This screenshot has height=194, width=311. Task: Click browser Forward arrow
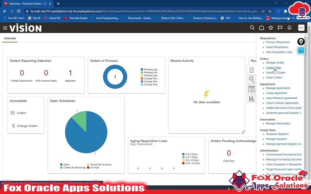(12, 11)
